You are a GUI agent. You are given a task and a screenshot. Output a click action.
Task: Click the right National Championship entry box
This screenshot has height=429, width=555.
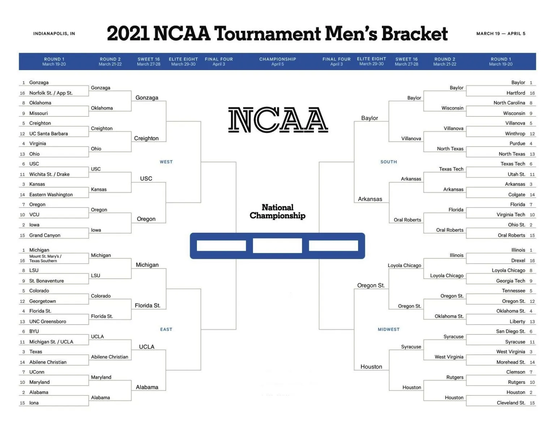tap(333, 246)
